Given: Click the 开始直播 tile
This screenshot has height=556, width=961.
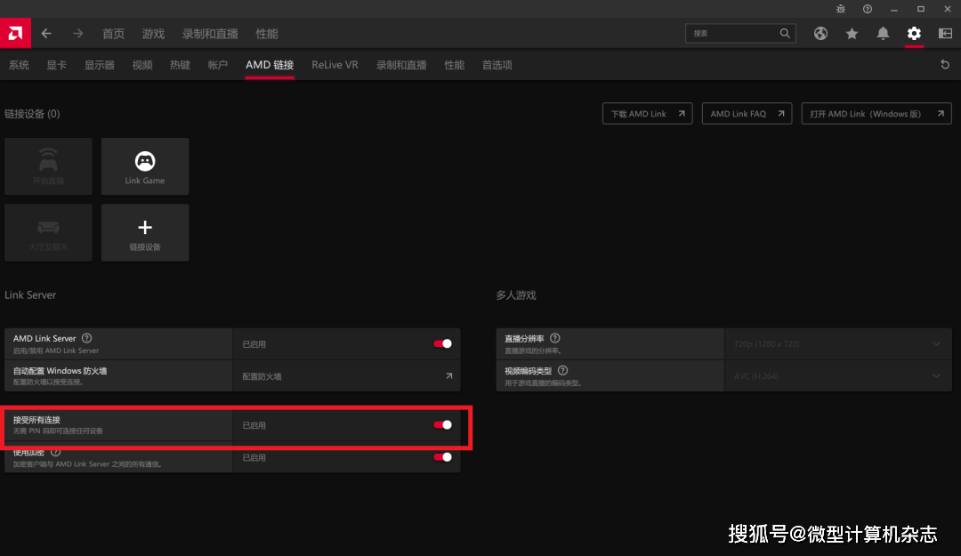Looking at the screenshot, I should click(48, 166).
